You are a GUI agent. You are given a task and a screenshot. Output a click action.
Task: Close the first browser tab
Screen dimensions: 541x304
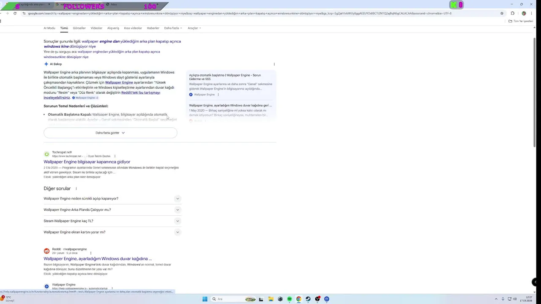click(49, 5)
